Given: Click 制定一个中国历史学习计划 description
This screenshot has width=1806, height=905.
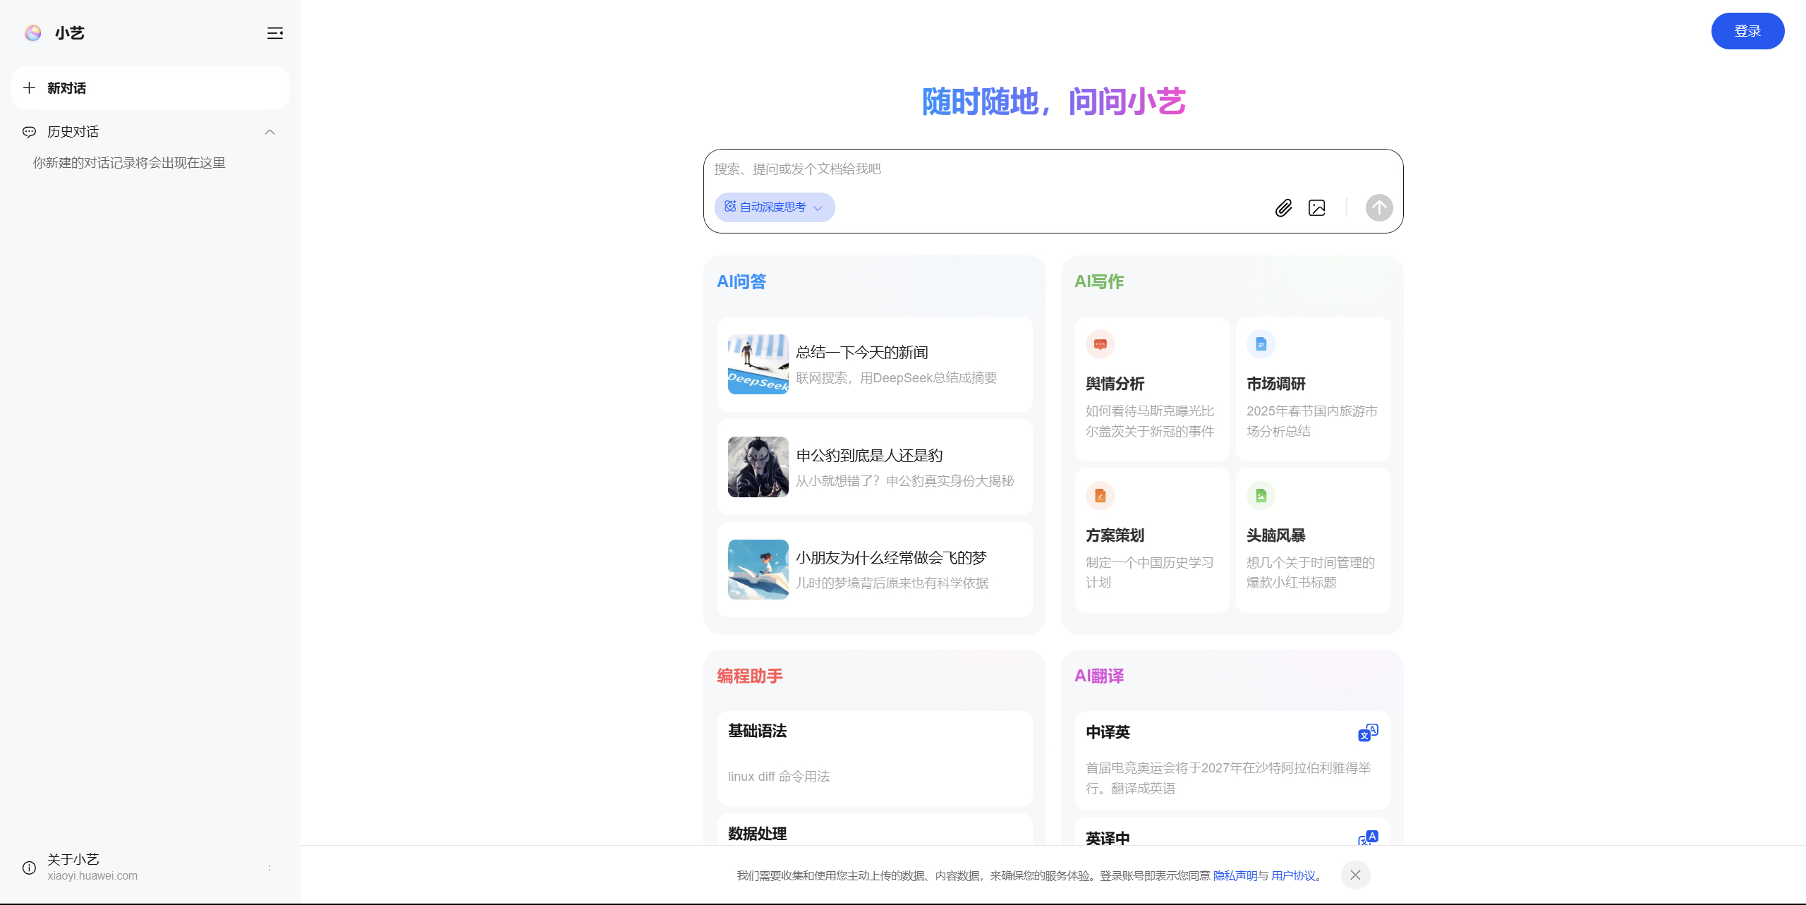Looking at the screenshot, I should coord(1149,572).
